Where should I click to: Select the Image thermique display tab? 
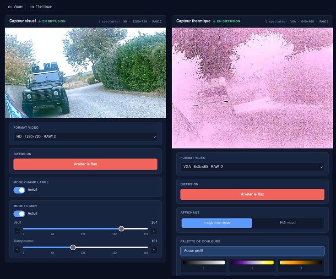[217, 223]
